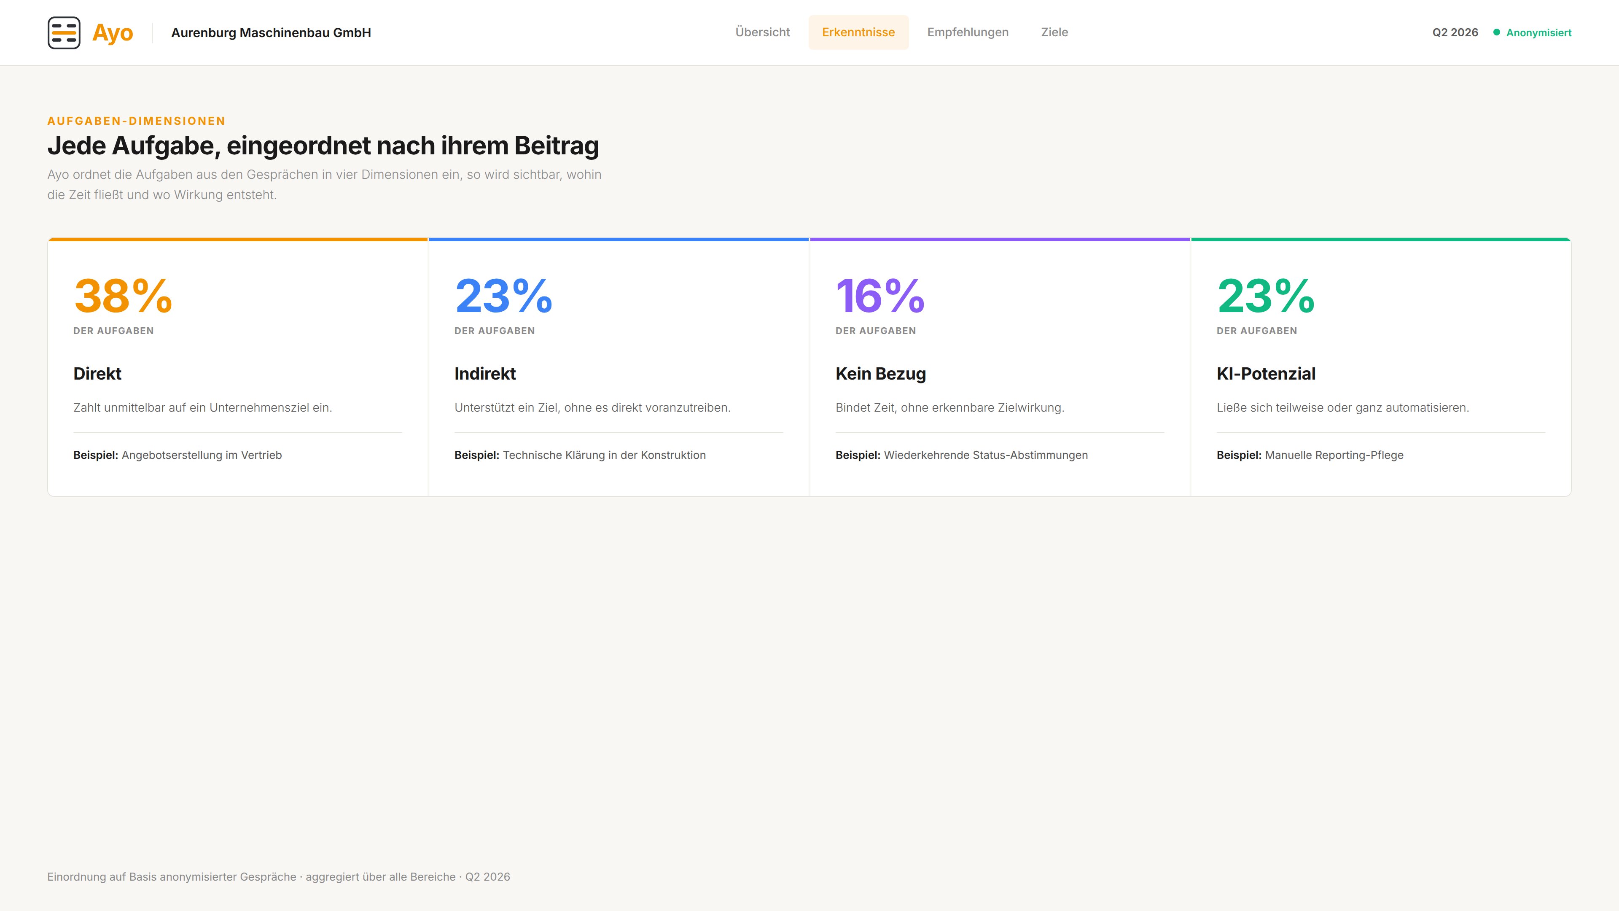Click example 'Angebotserstellung im Vertrieb'
The width and height of the screenshot is (1619, 911).
pos(202,455)
